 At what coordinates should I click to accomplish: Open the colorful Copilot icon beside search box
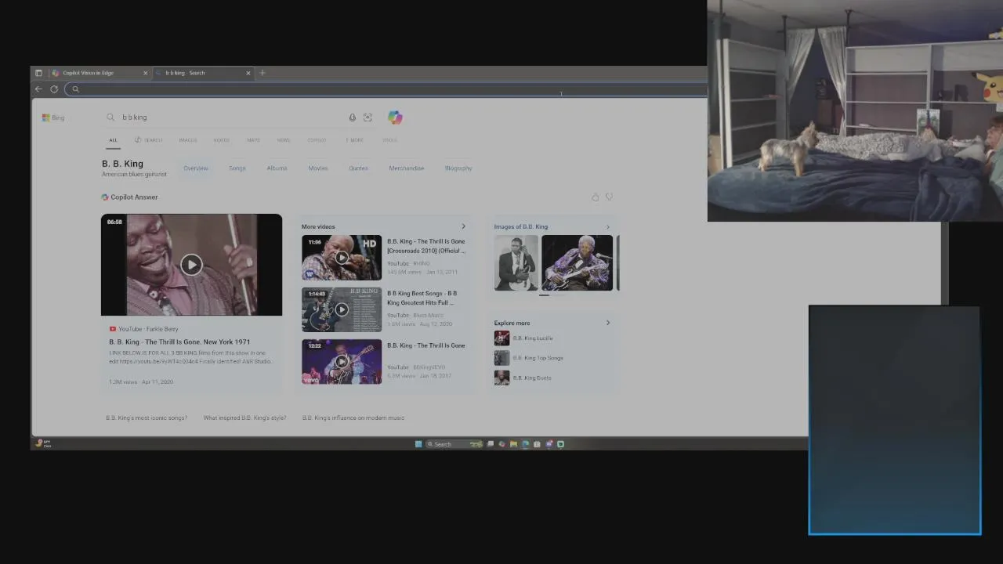click(x=395, y=117)
